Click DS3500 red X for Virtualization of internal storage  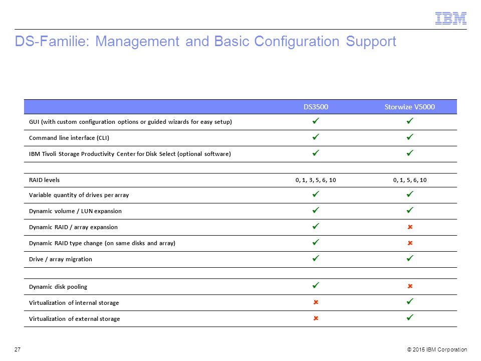point(316,302)
